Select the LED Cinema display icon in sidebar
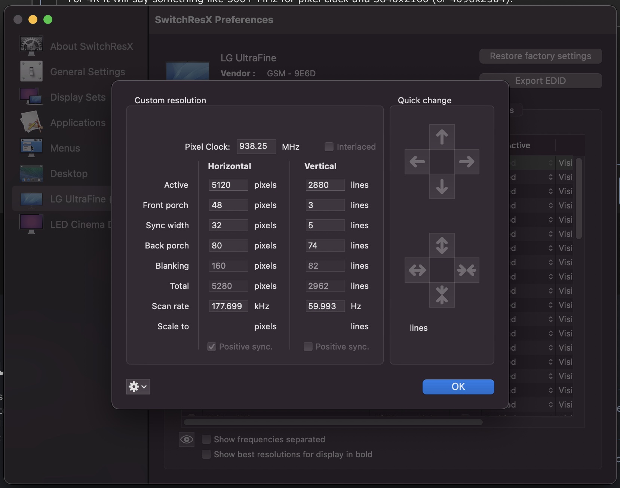 pyautogui.click(x=31, y=224)
